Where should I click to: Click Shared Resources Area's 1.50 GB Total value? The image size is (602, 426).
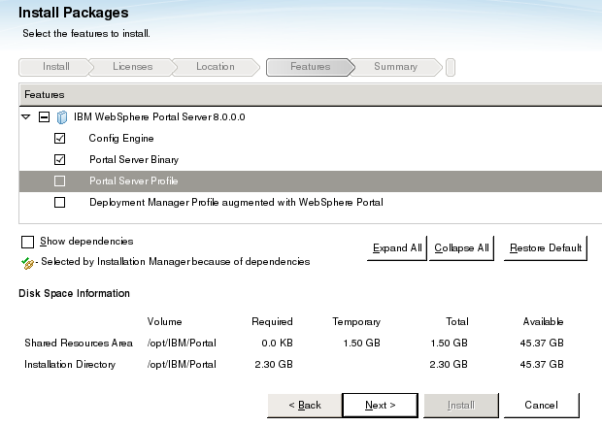449,344
